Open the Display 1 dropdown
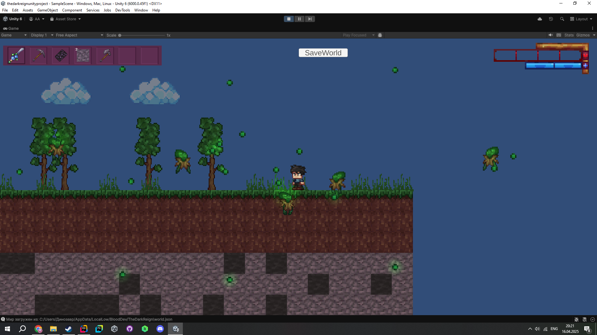597x335 pixels. tap(42, 35)
